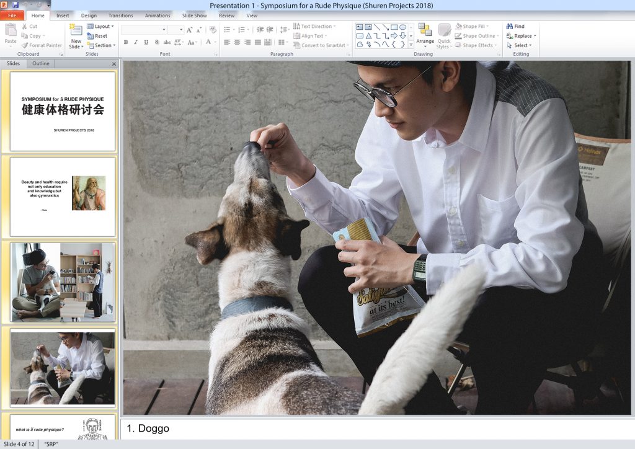The width and height of the screenshot is (635, 449).
Task: Open the File menu button
Action: point(12,16)
